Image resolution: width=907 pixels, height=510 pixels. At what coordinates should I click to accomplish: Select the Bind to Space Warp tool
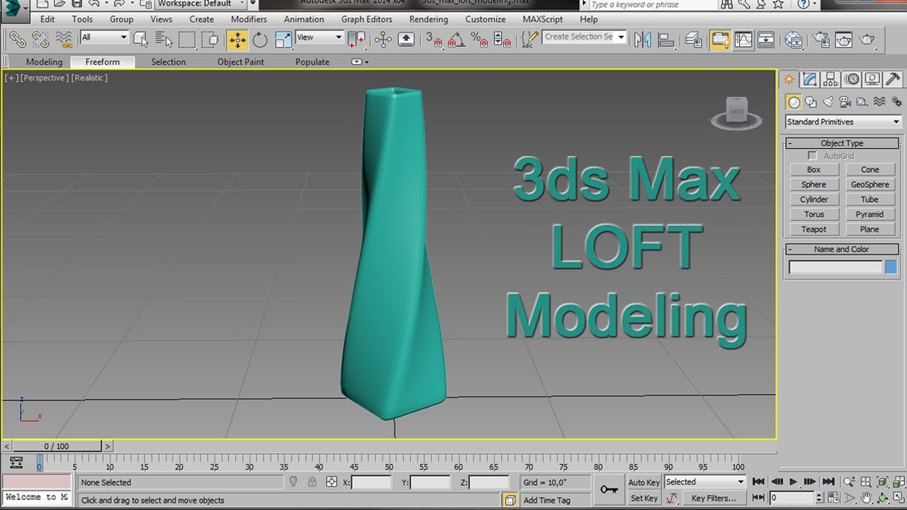(64, 40)
